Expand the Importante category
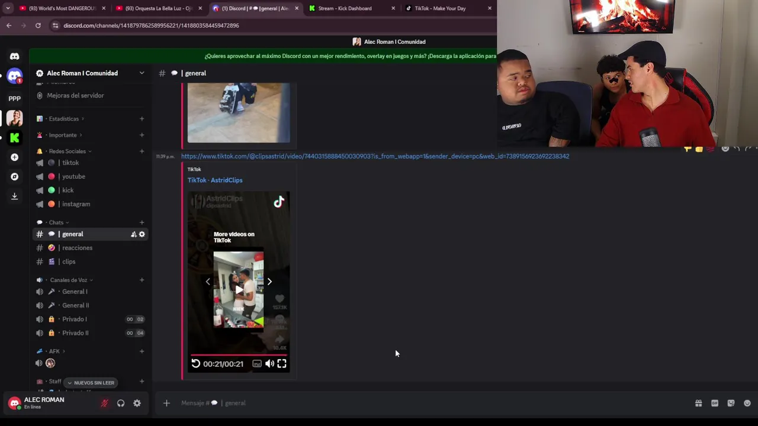 coord(63,135)
